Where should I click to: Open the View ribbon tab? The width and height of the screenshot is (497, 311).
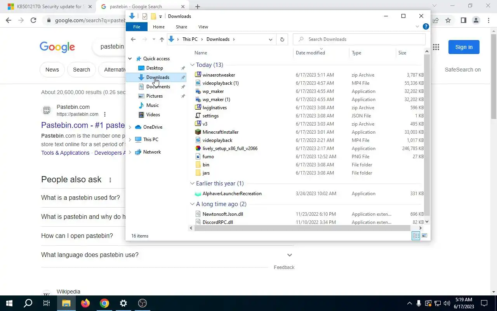[x=203, y=27]
